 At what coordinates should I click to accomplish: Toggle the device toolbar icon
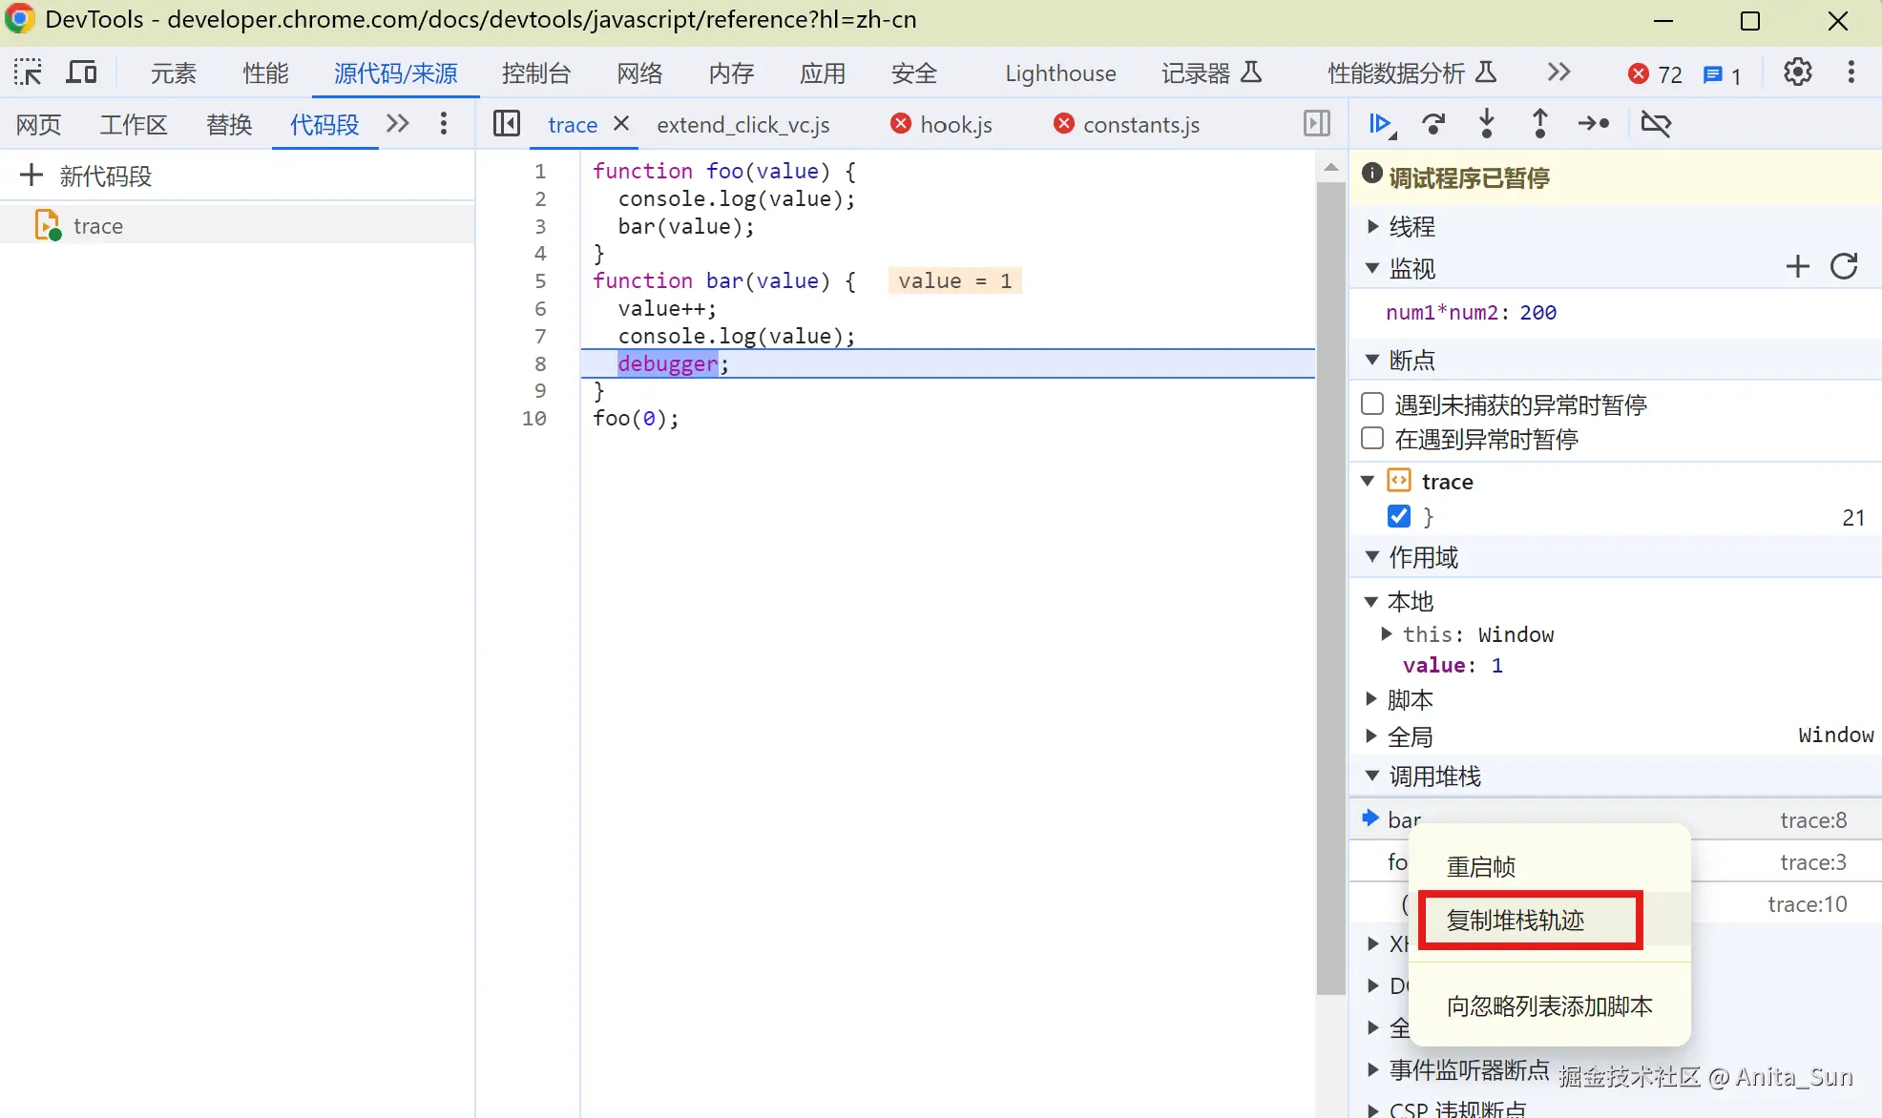(x=81, y=72)
